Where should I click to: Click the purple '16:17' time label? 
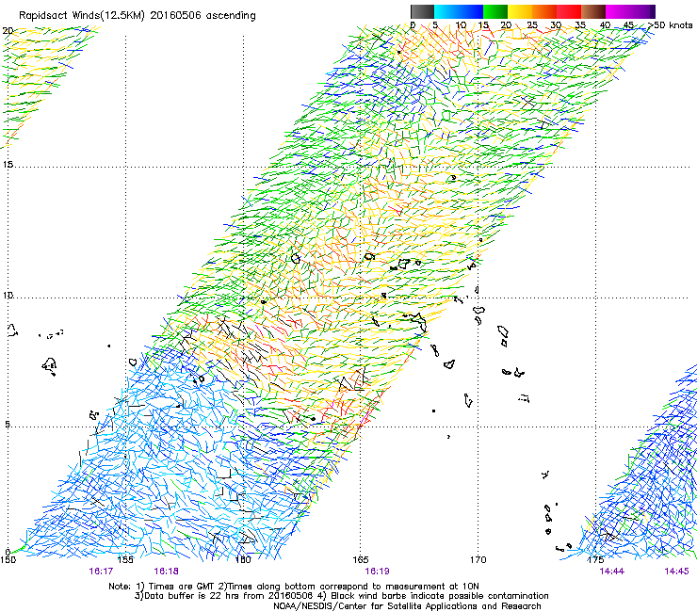(101, 572)
